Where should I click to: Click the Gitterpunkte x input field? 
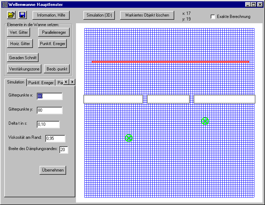tap(49, 96)
